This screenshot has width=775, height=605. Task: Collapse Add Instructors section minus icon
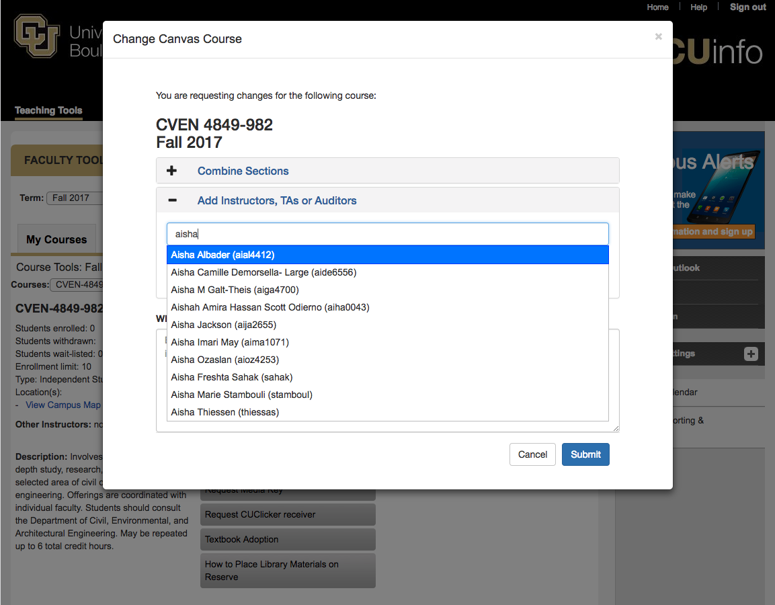click(172, 200)
